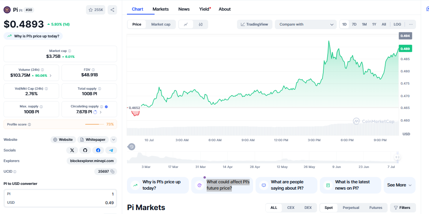The width and height of the screenshot is (429, 214).
Task: Open the Yield tab
Action: pyautogui.click(x=204, y=9)
